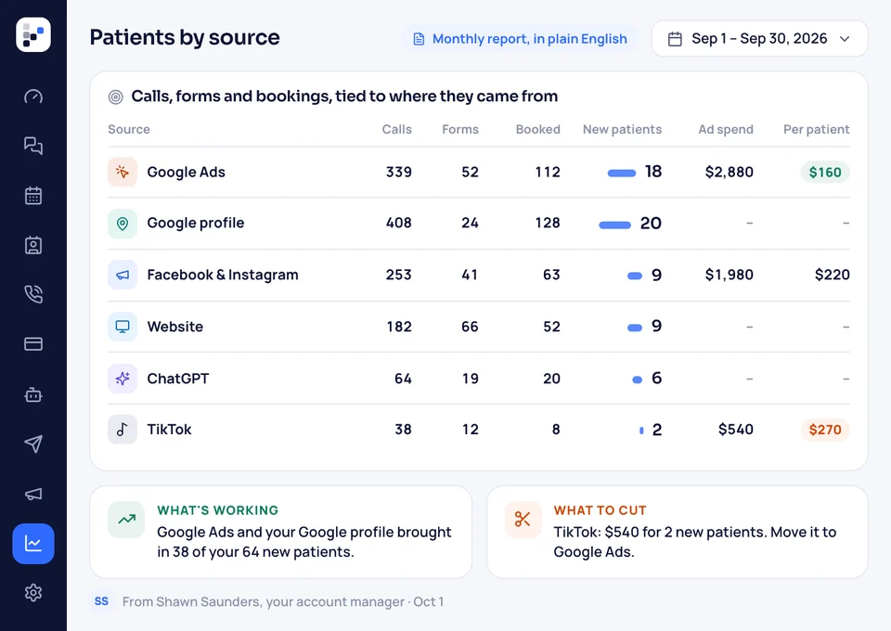Image resolution: width=891 pixels, height=631 pixels.
Task: Open the payments card icon in the sidebar
Action: (x=33, y=344)
